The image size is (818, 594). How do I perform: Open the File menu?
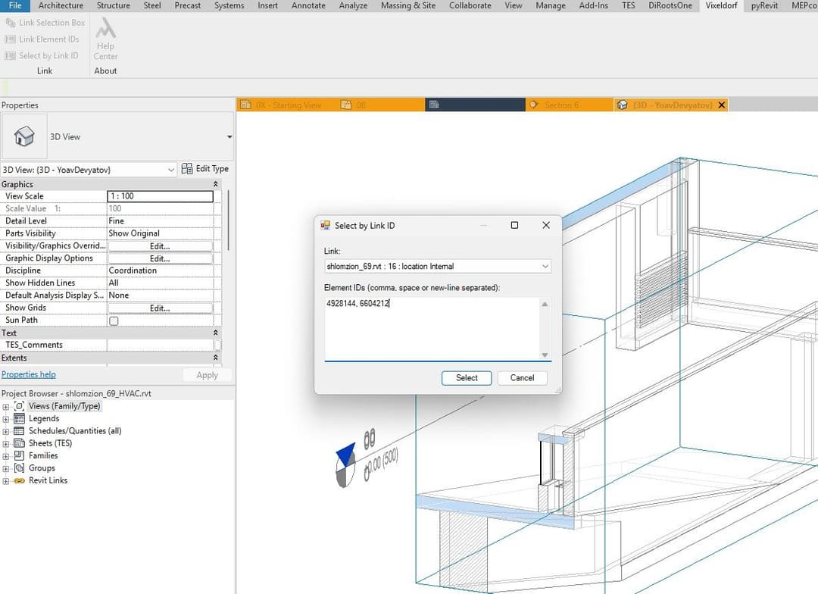[x=15, y=6]
